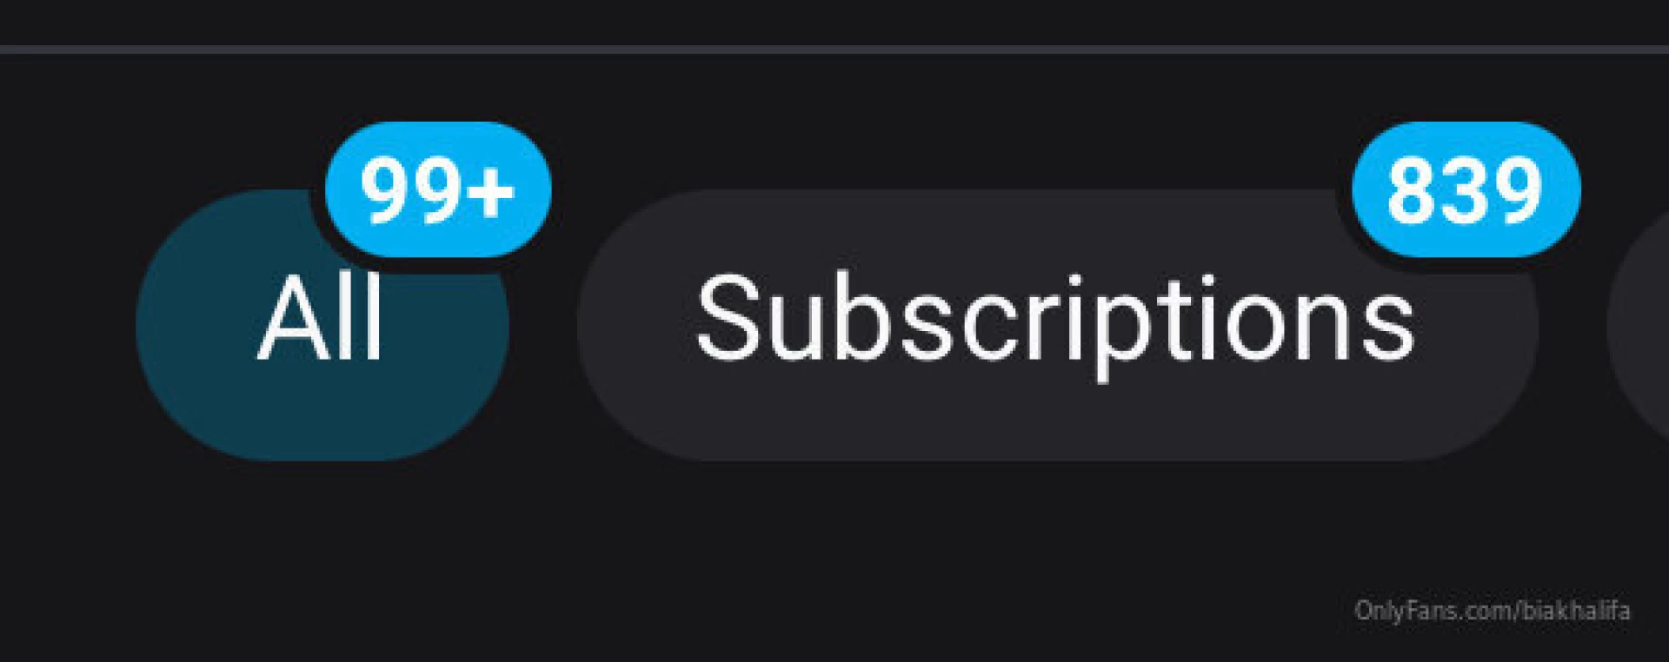Tap the blue badge on All pill
Screen dimensions: 1669x662
point(438,189)
